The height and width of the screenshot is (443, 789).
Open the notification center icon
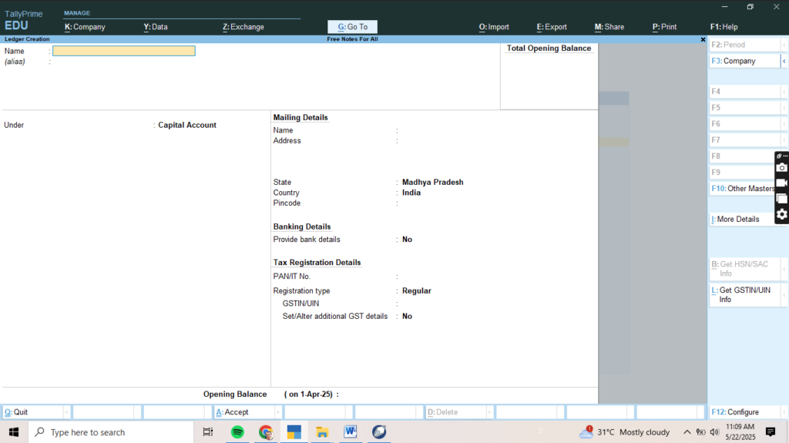pos(771,432)
